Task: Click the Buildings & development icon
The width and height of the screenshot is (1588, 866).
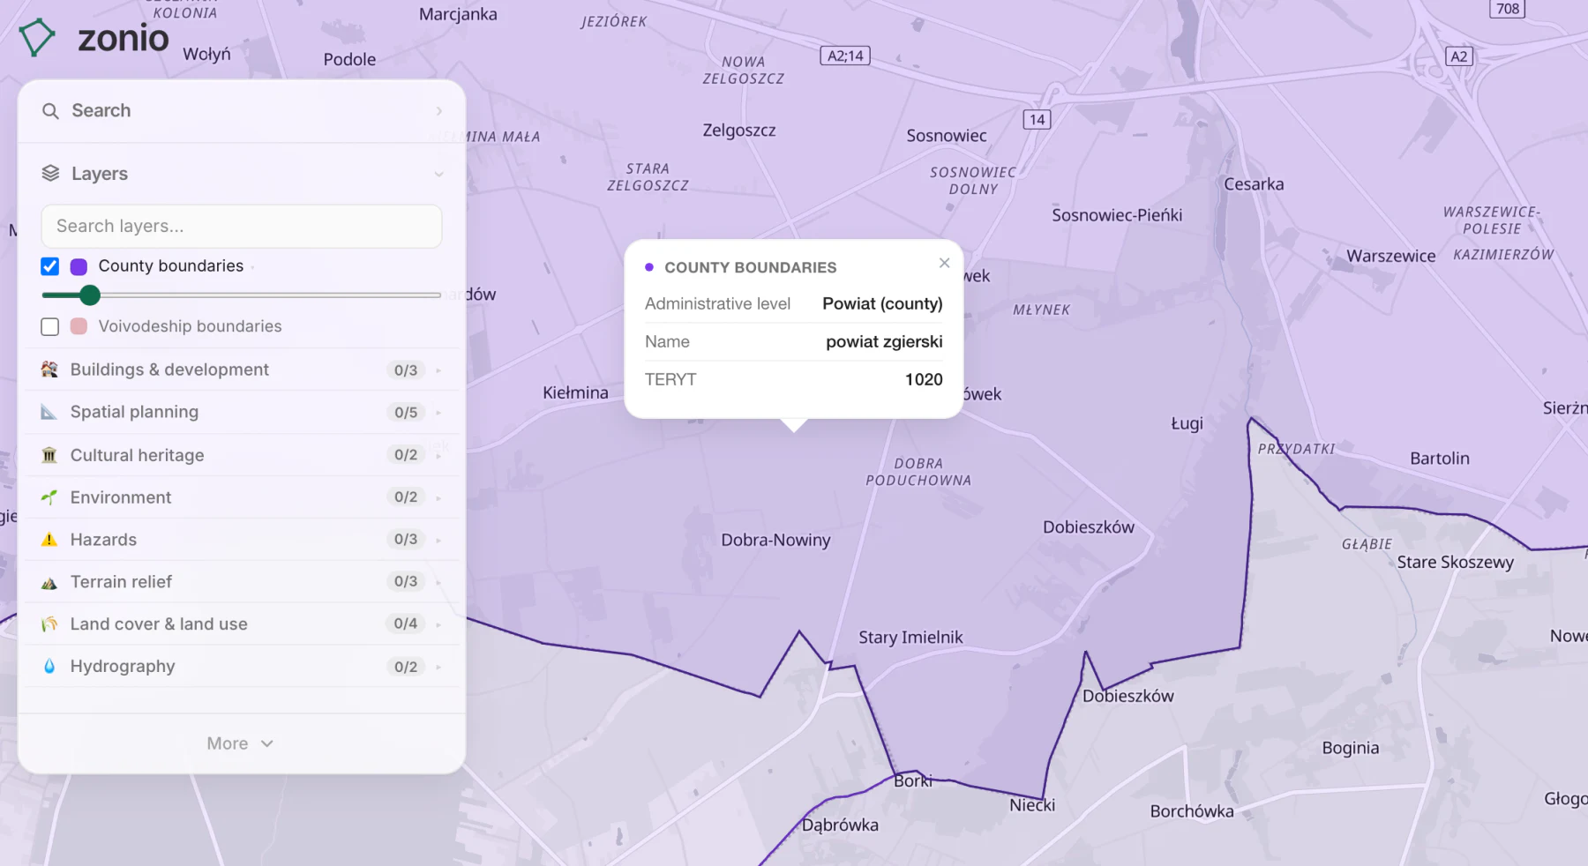Action: [49, 370]
